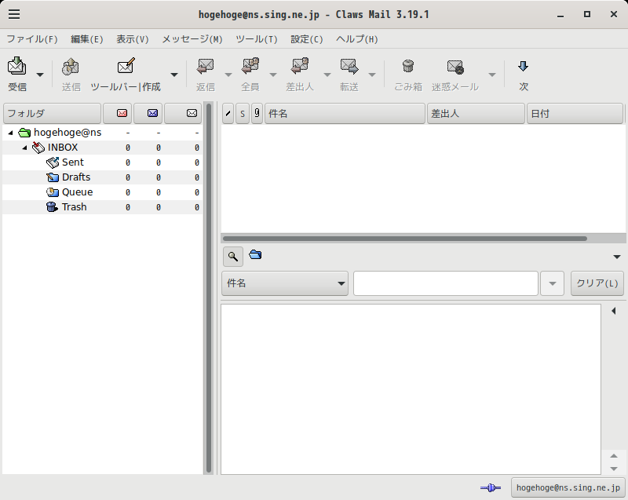The image size is (628, 500).
Task: Sort messages by 件名 column header
Action: click(x=345, y=113)
